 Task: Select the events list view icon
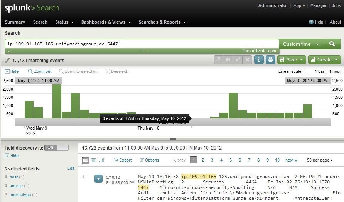tap(85, 160)
